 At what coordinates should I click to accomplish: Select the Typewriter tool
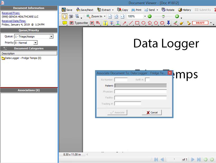click(79, 23)
